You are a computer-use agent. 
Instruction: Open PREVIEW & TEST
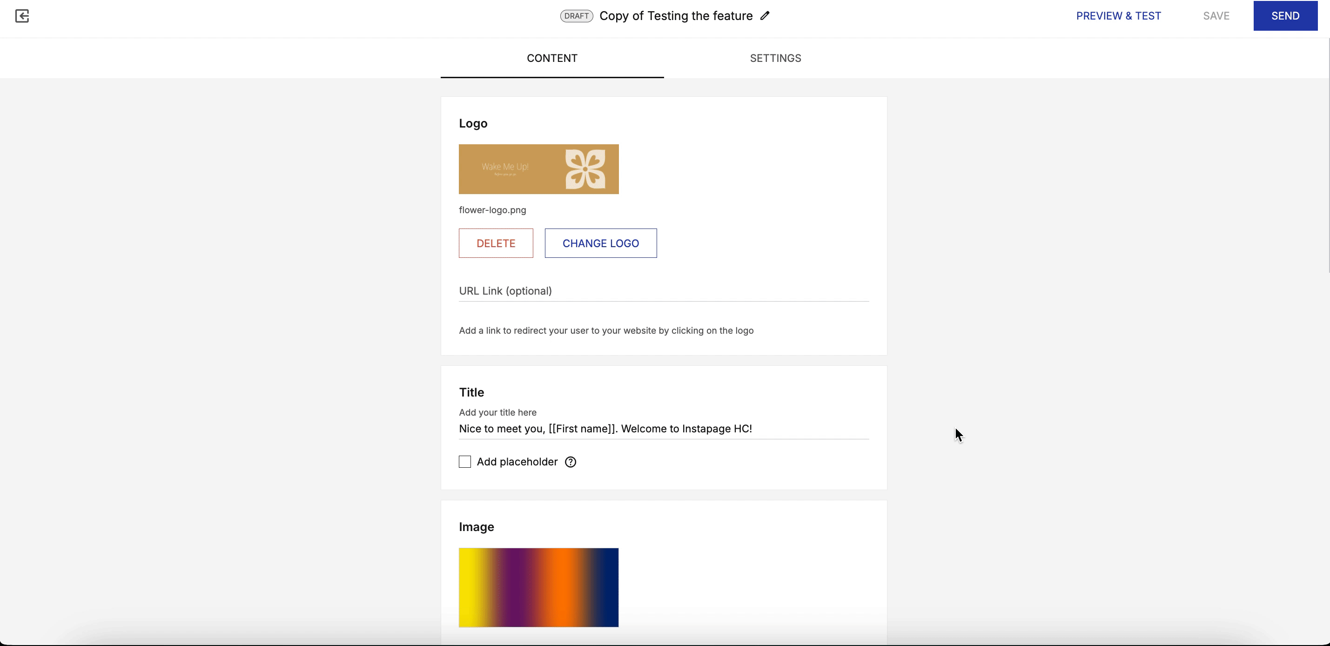tap(1118, 15)
